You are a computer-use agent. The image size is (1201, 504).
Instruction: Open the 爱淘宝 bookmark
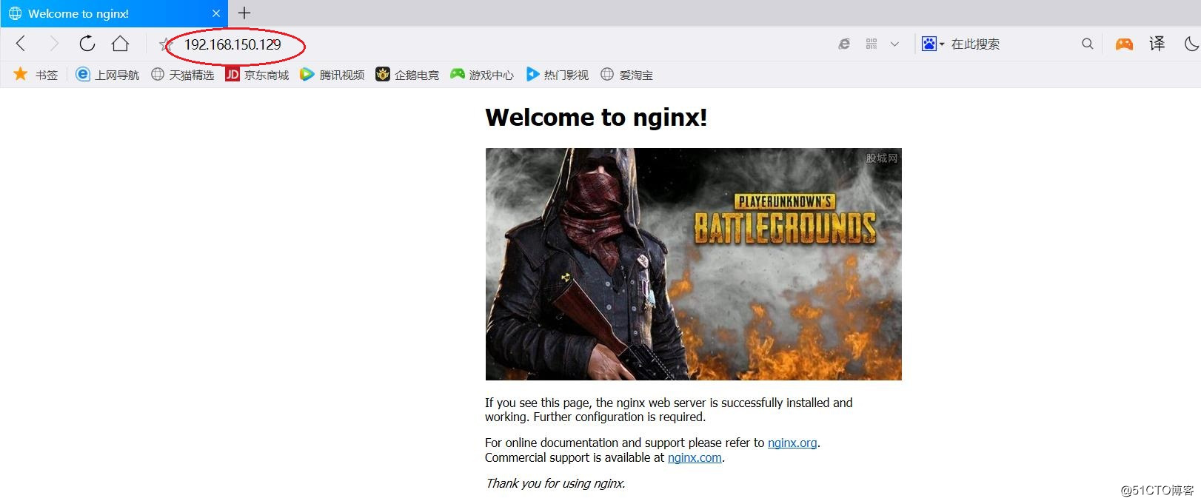[626, 75]
